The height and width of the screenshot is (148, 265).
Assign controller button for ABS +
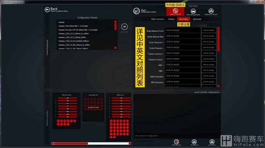coord(183,64)
